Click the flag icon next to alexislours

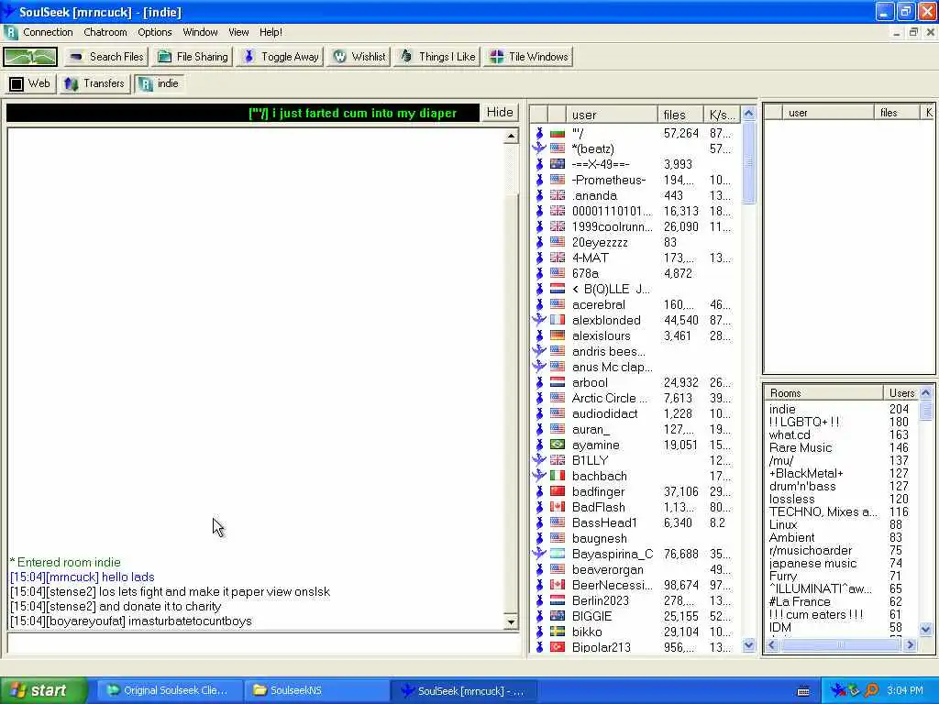pos(558,335)
